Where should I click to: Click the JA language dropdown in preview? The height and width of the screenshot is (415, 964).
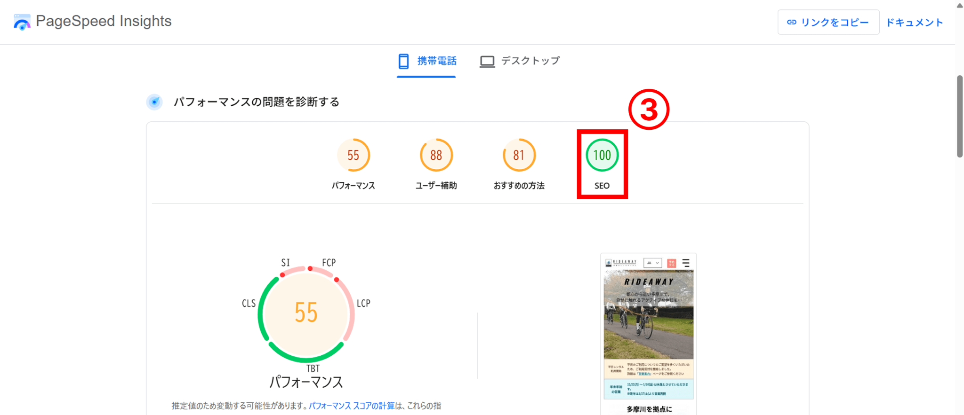tap(652, 263)
